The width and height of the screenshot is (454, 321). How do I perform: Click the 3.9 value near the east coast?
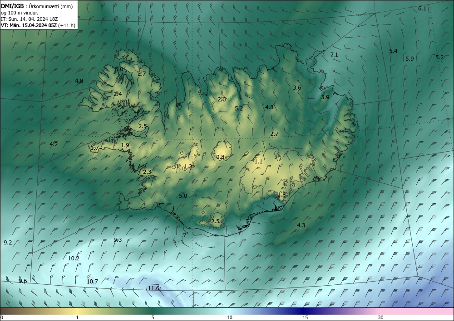325,97
